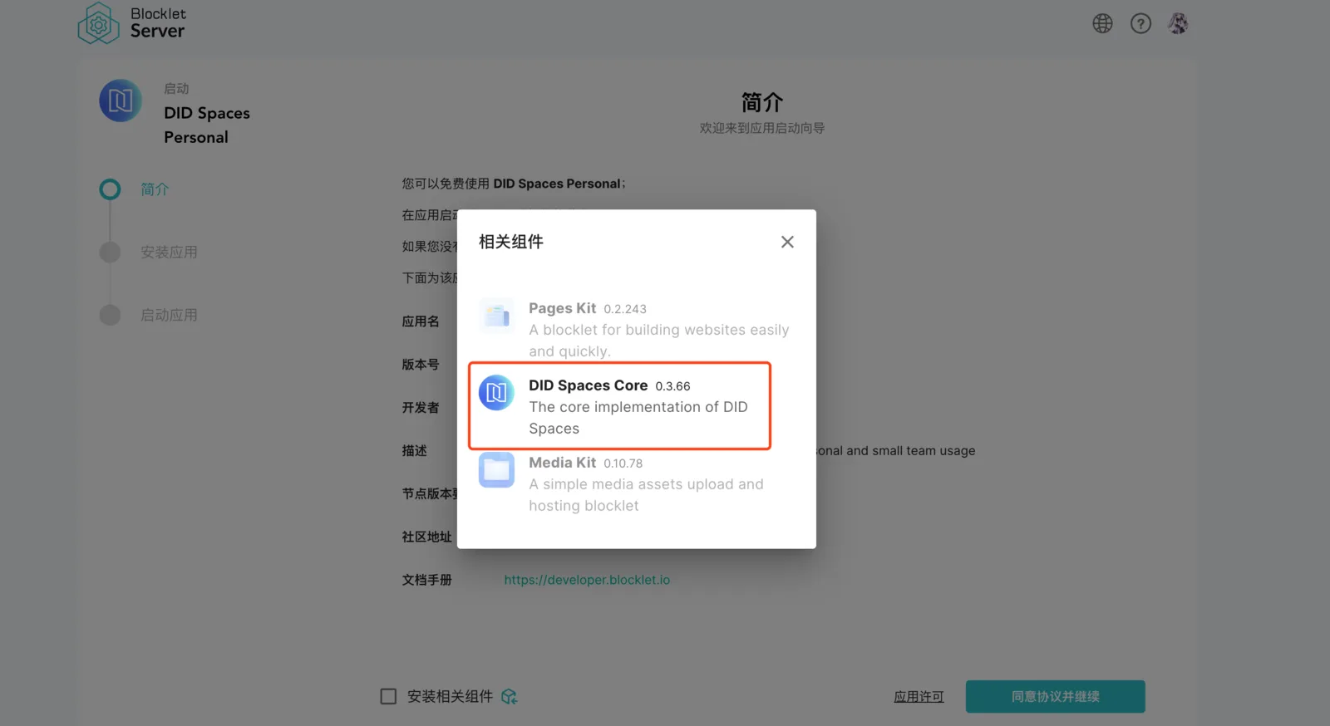Click the DID Spaces Personal sidebar title
Viewport: 1330px width, 726px height.
point(207,125)
